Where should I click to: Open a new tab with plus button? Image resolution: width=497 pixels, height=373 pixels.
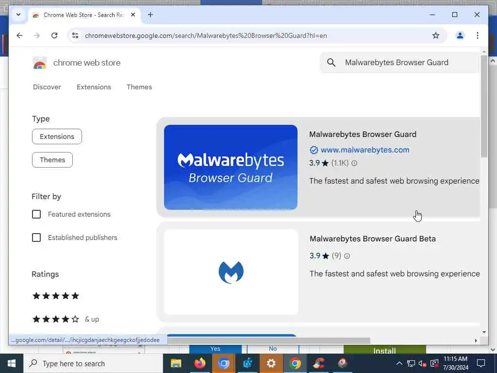pyautogui.click(x=150, y=15)
